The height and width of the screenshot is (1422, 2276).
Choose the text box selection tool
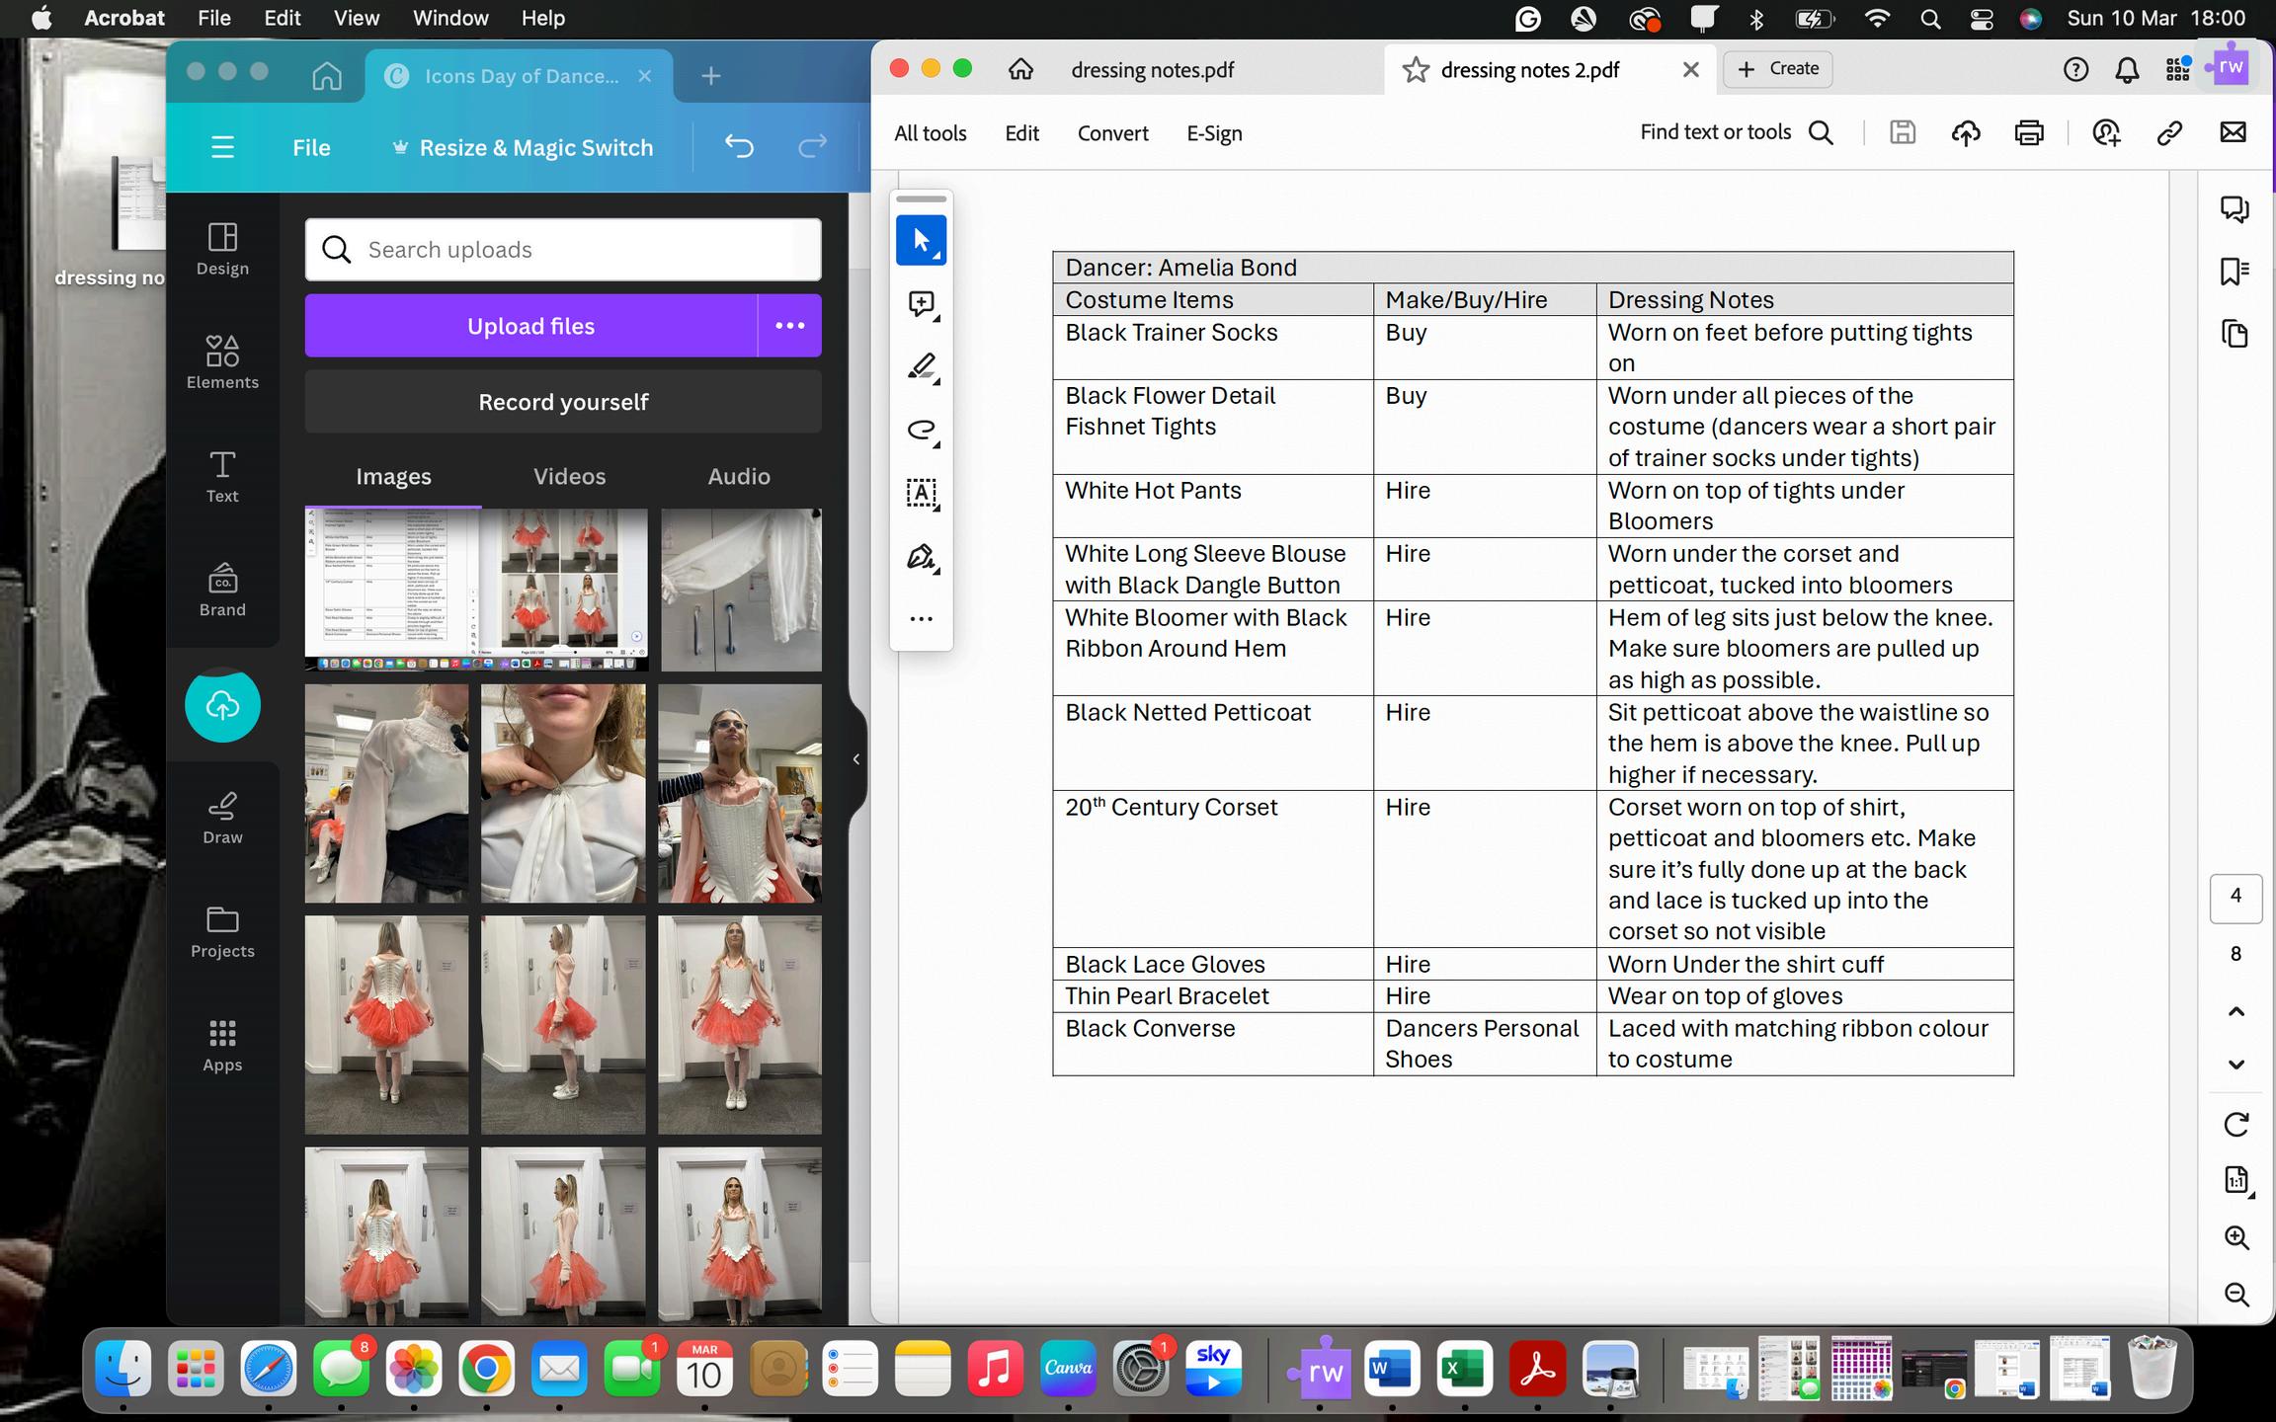921,493
